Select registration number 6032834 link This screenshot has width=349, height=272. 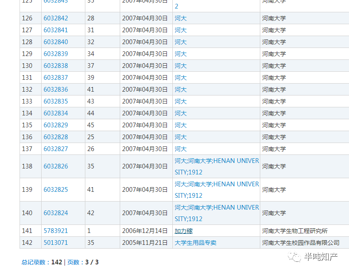[56, 113]
